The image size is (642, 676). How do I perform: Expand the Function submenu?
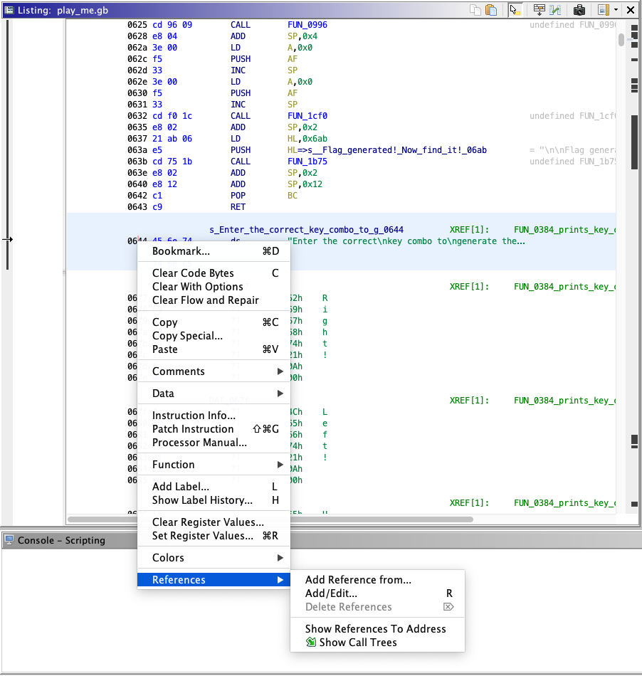click(214, 465)
